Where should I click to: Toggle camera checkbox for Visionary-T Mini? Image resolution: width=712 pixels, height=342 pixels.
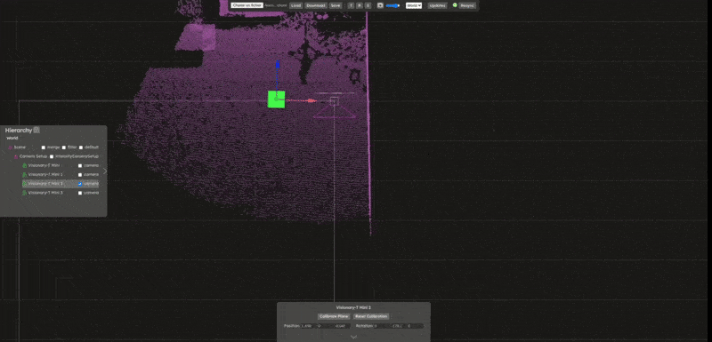pyautogui.click(x=80, y=165)
